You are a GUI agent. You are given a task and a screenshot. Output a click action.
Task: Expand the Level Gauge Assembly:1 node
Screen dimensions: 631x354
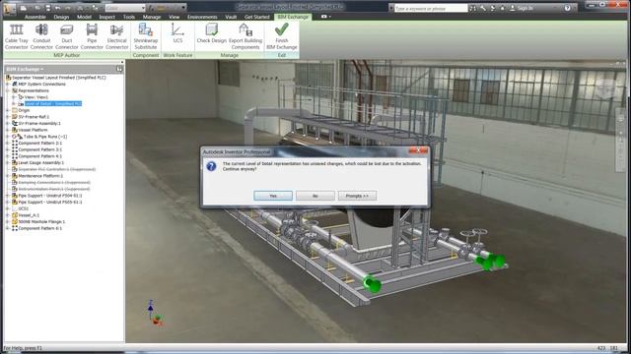click(8, 162)
